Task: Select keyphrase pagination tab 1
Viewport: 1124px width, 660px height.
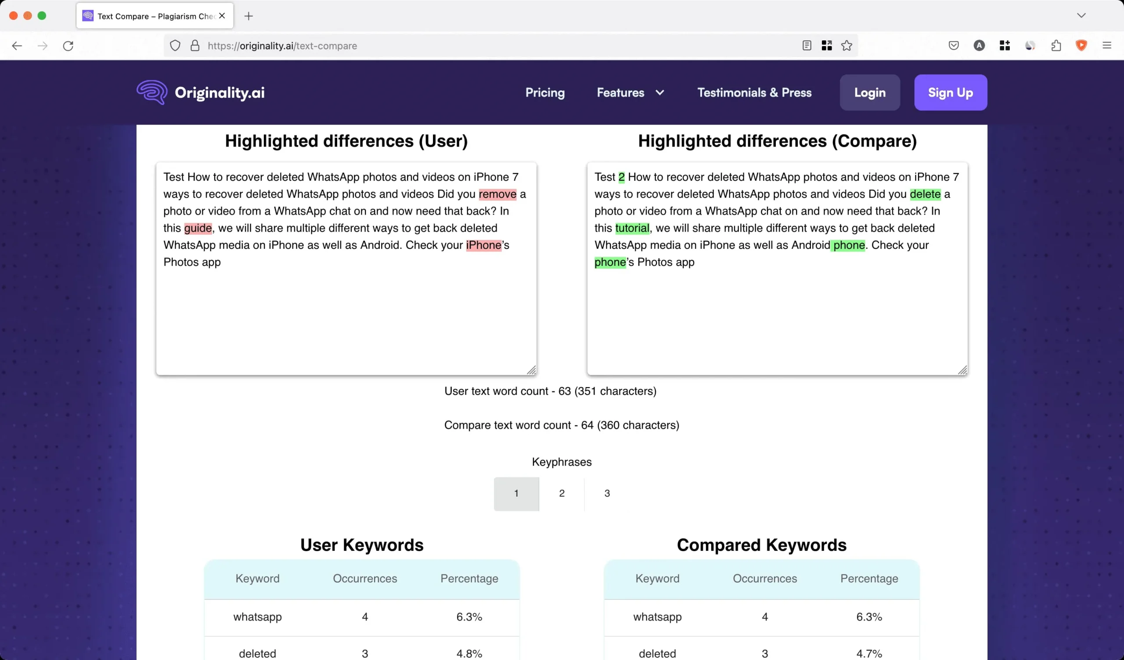Action: click(x=515, y=493)
